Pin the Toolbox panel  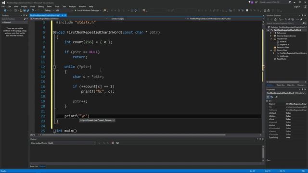tap(24, 15)
